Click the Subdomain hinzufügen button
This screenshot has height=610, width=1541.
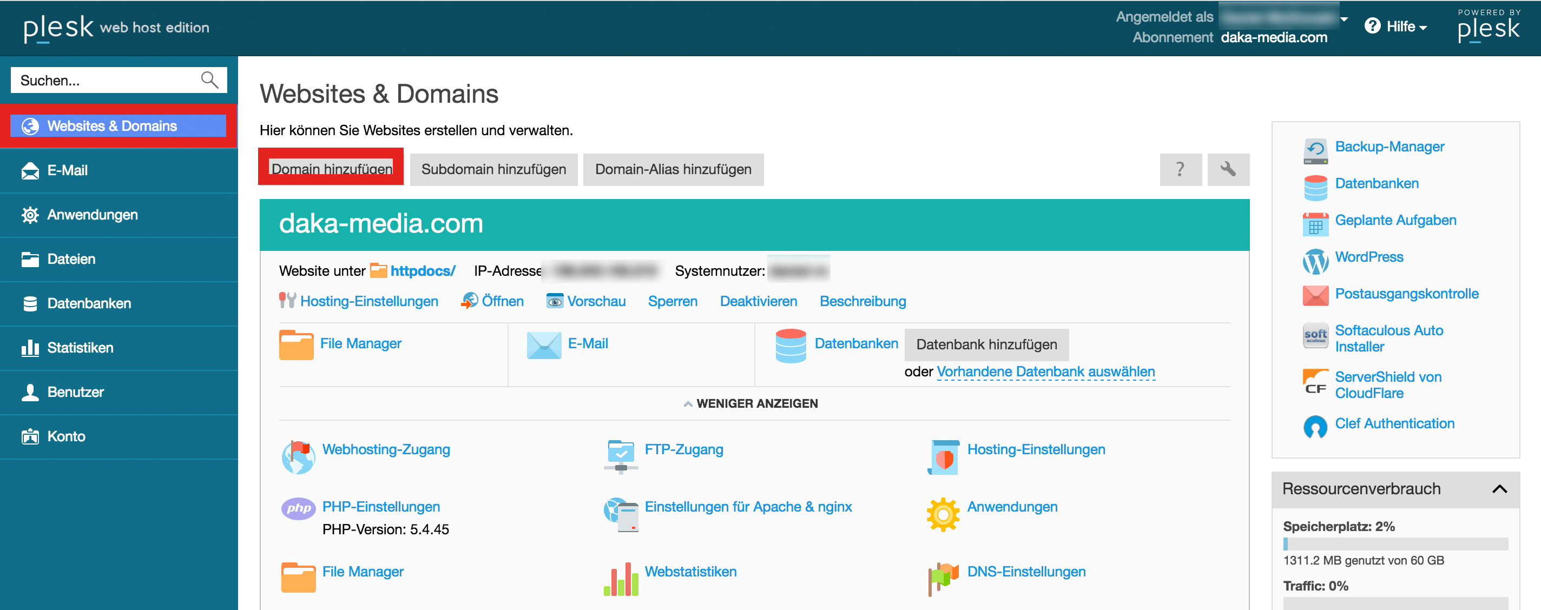pos(493,169)
